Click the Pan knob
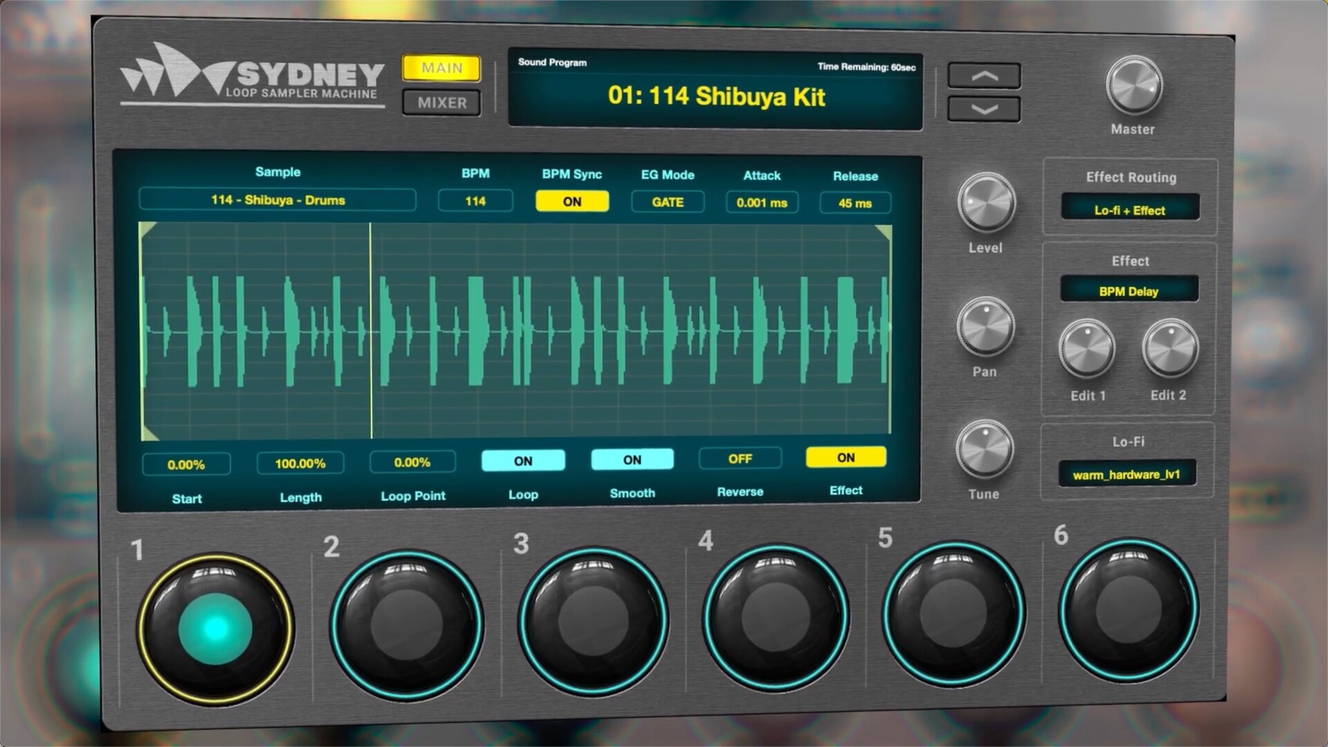The image size is (1328, 747). point(985,326)
